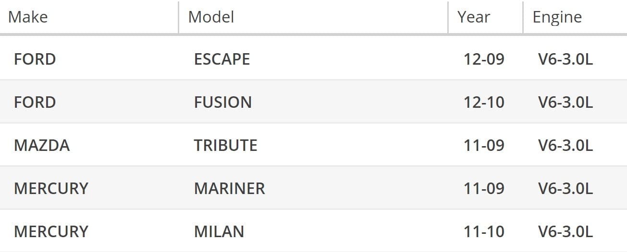Click the ESCAPE model cell
The image size is (627, 252).
(x=222, y=59)
